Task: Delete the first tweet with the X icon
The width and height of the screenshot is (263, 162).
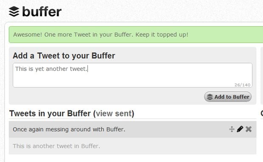Action: tap(249, 129)
